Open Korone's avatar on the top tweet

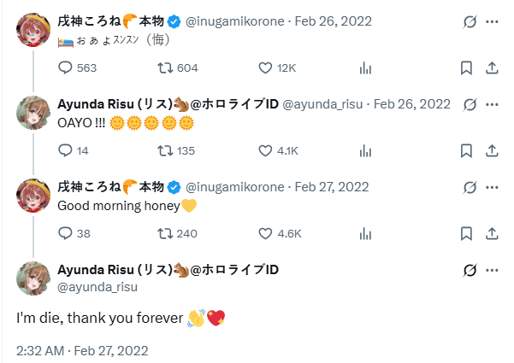32,27
